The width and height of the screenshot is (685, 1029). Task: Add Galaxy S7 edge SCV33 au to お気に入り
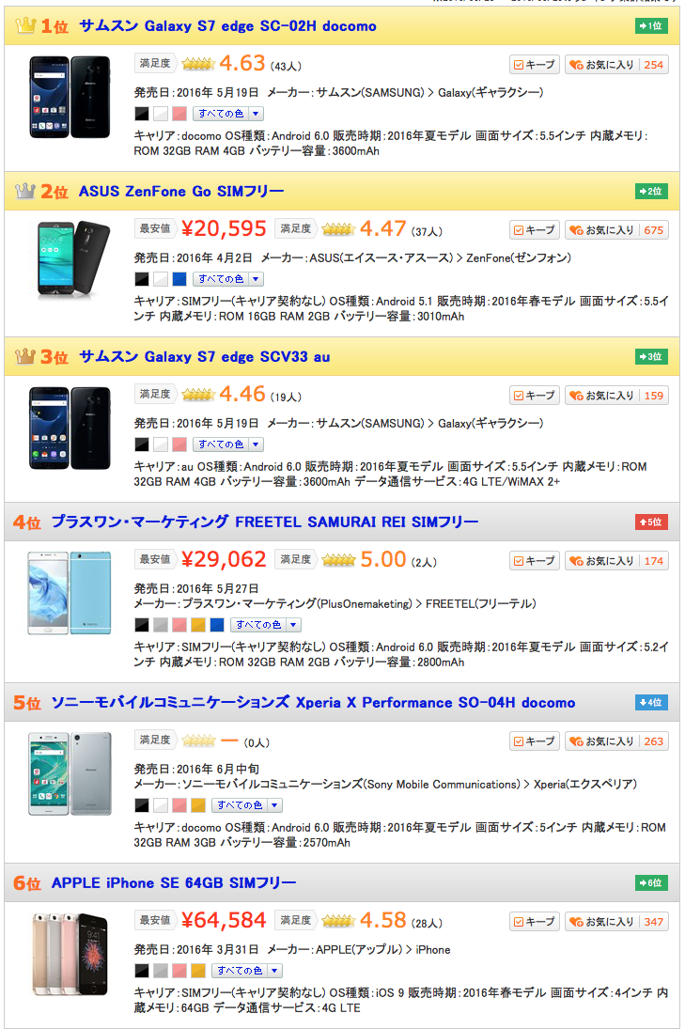pyautogui.click(x=616, y=395)
